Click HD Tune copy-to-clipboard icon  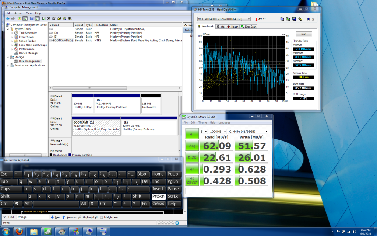pyautogui.click(x=282, y=19)
